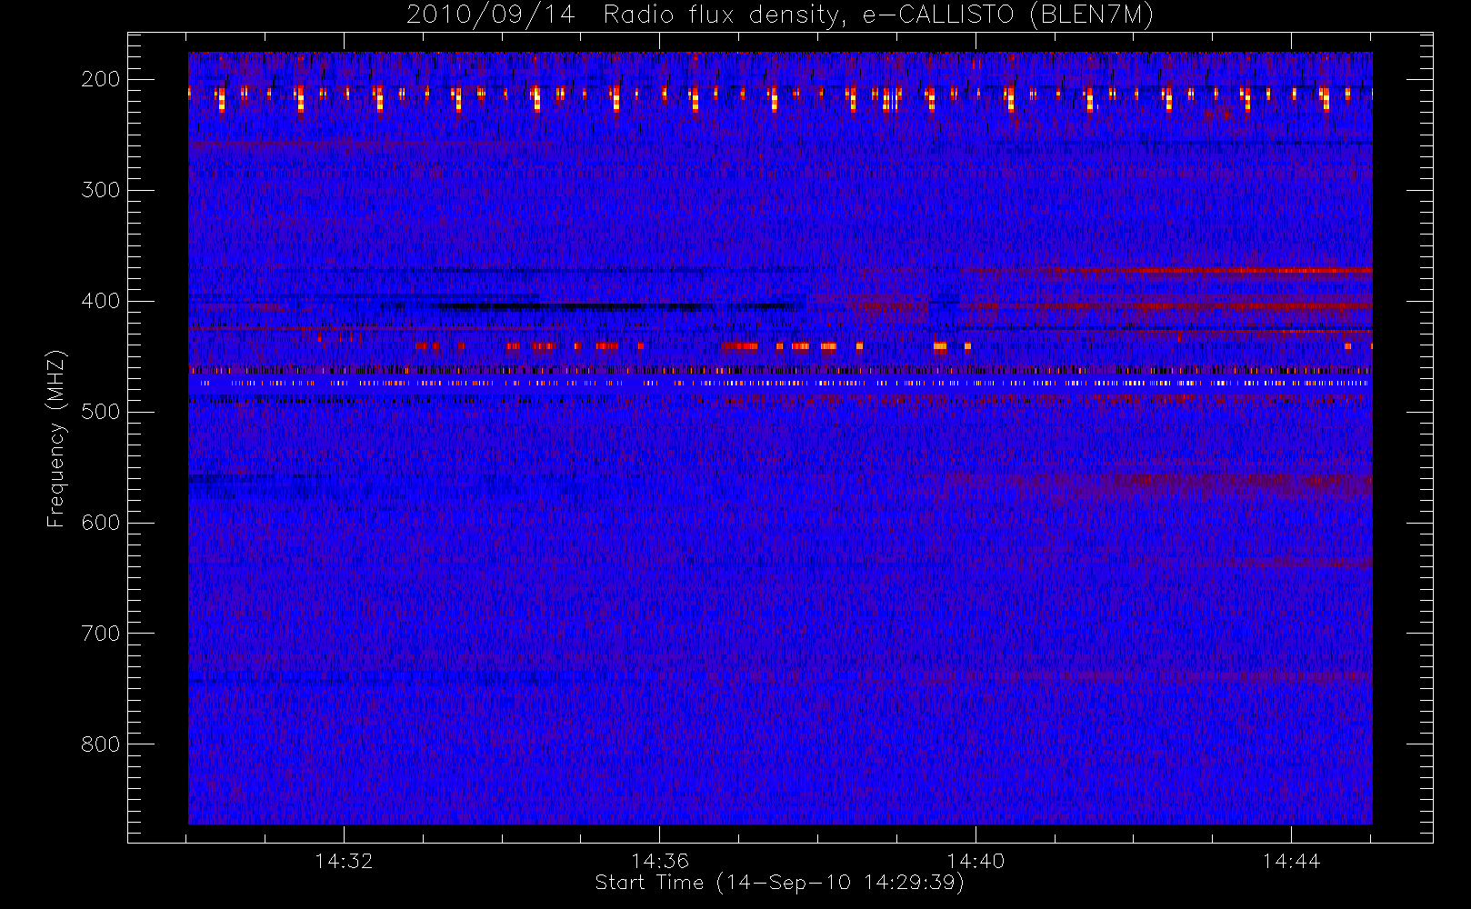Click the 14:40 time tick label
This screenshot has height=909, width=1471.
[976, 861]
